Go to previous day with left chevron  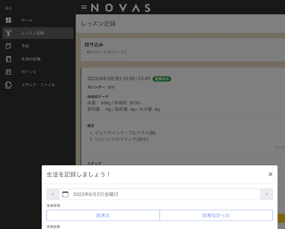click(53, 194)
